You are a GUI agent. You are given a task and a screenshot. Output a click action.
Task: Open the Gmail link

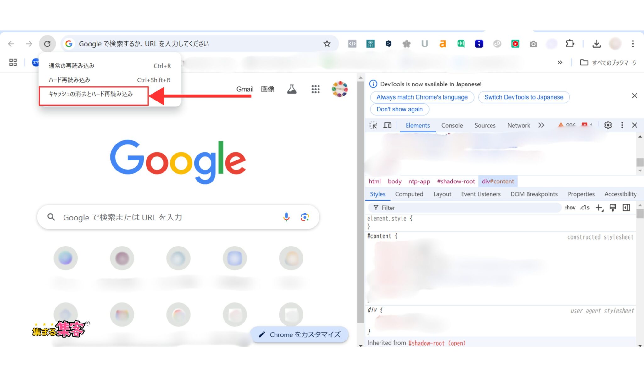(x=245, y=89)
